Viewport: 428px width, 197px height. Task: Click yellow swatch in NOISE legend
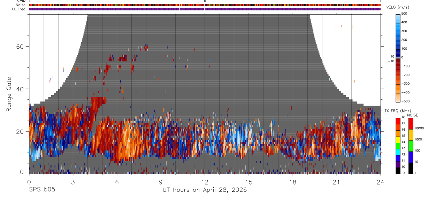point(411,135)
